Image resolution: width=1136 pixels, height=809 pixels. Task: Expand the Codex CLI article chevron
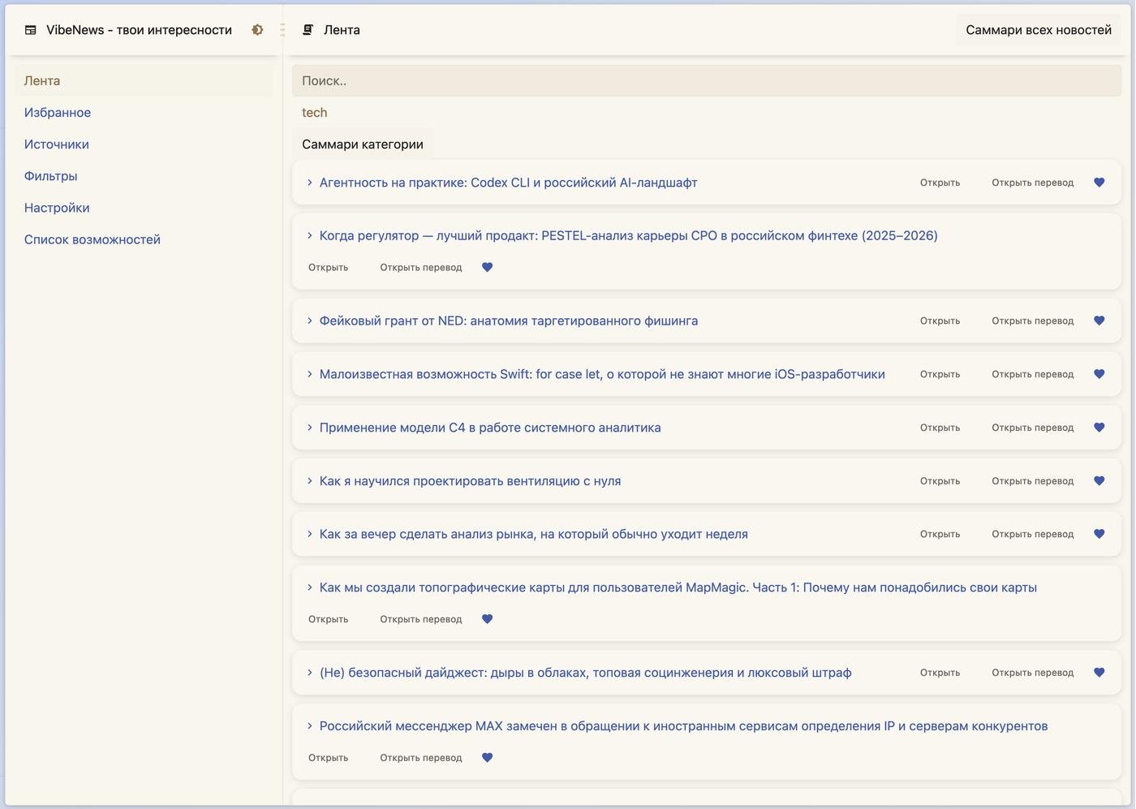click(309, 183)
